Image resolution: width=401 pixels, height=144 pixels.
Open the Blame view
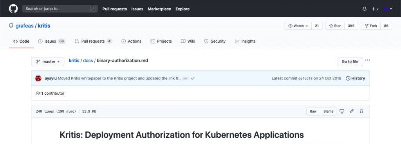(x=329, y=111)
